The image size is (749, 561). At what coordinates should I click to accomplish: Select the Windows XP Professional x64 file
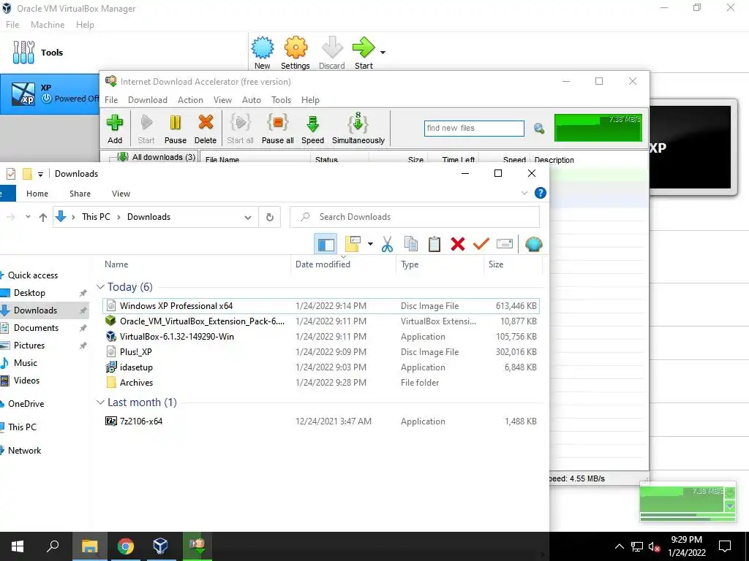[x=321, y=306]
